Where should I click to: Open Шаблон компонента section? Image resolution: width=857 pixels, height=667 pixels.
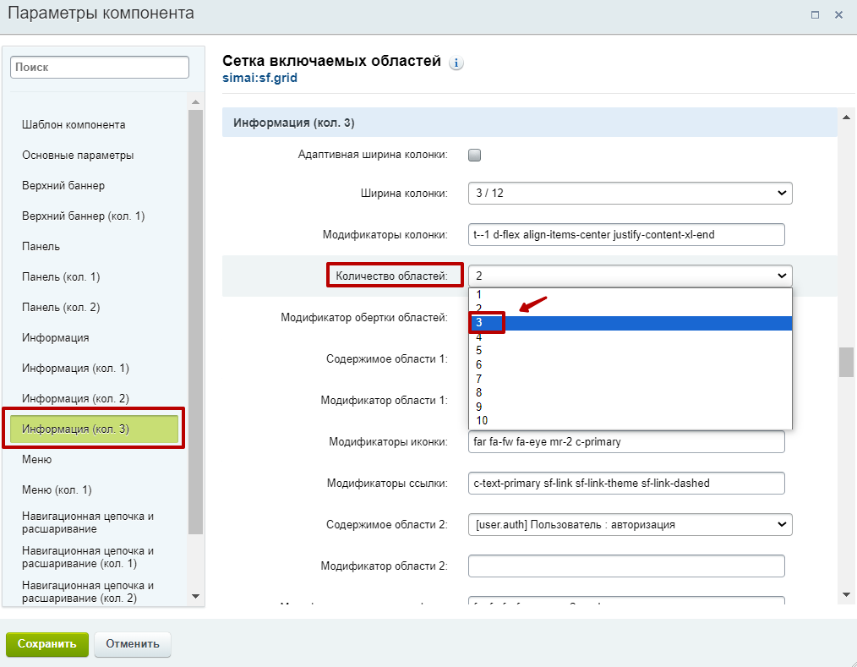click(x=74, y=125)
